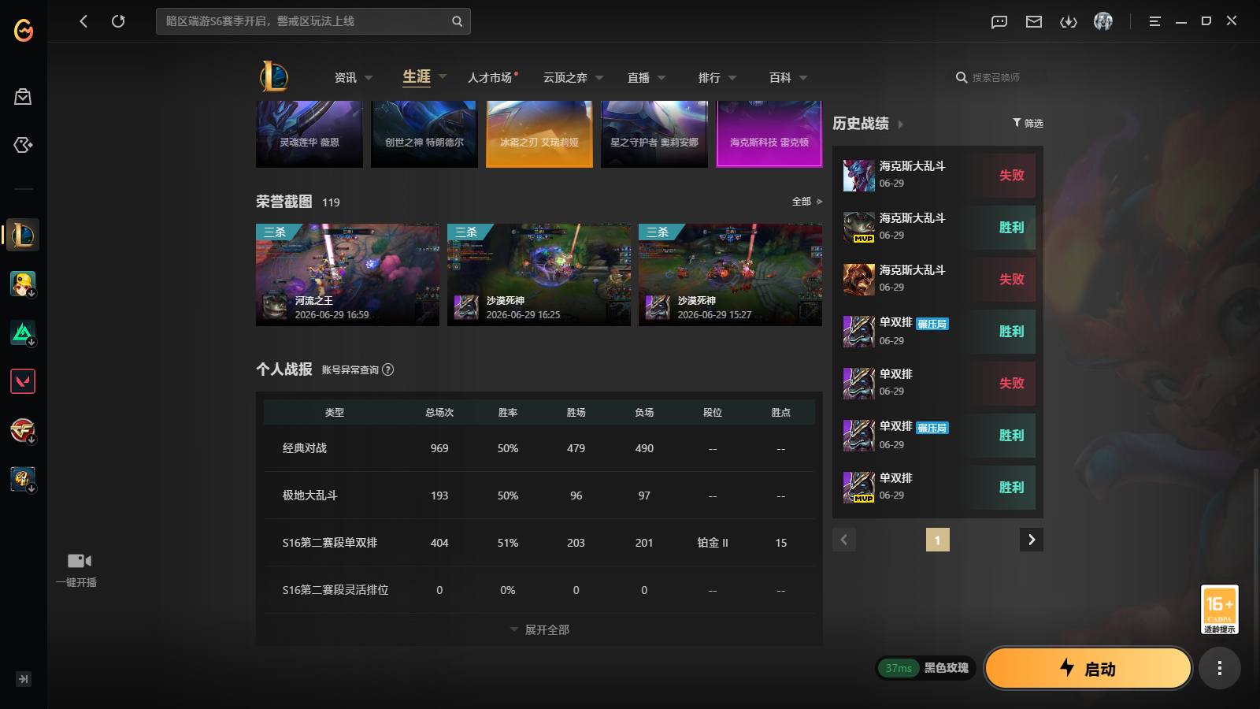Go back with the back arrow

83,21
